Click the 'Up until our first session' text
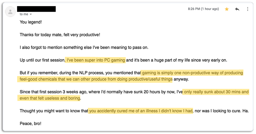The width and height of the screenshot is (256, 134). point(42,60)
